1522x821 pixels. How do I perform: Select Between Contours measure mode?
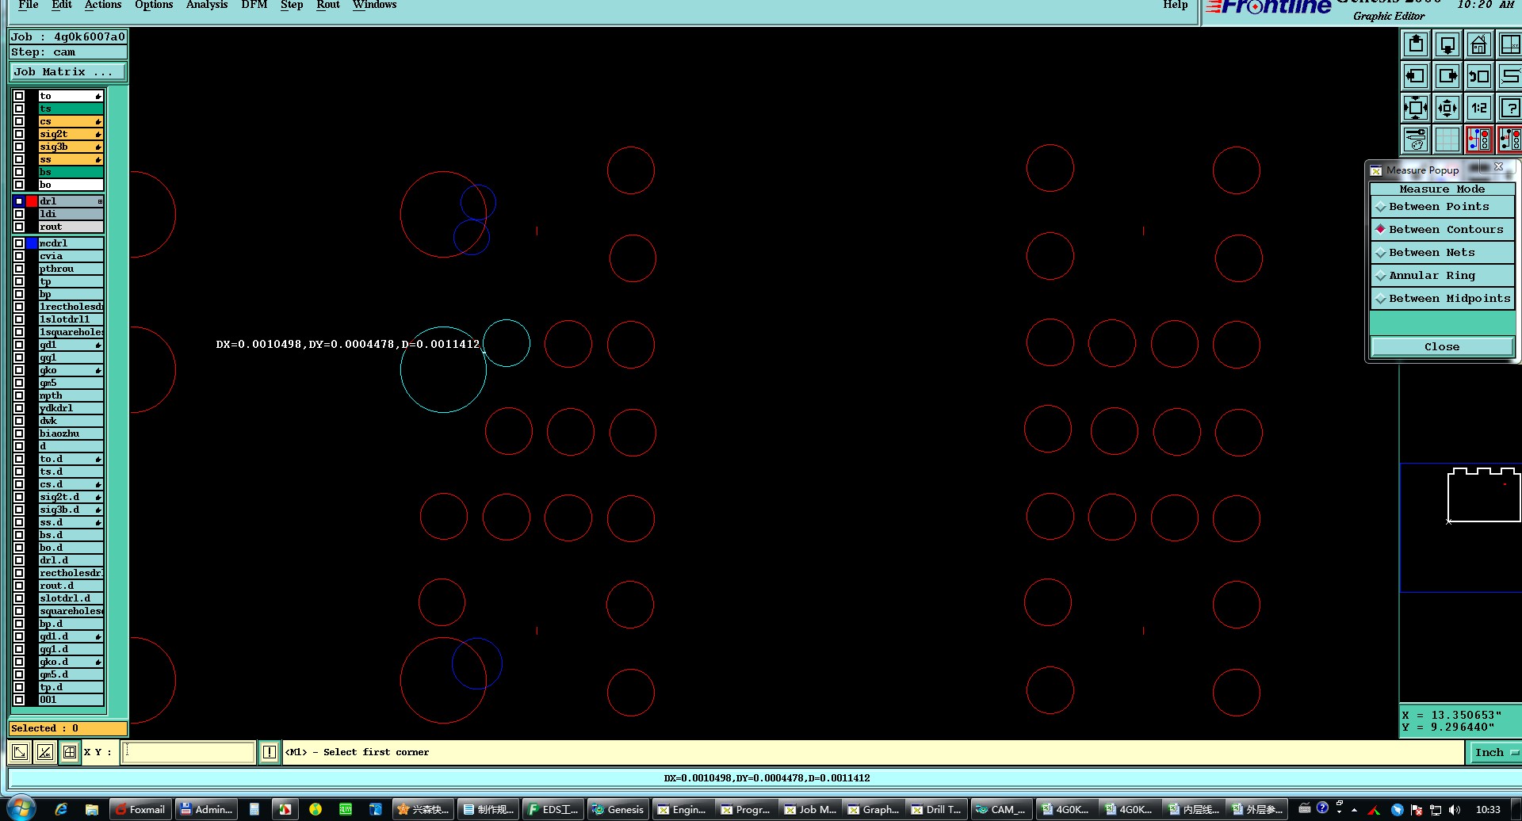click(1442, 230)
